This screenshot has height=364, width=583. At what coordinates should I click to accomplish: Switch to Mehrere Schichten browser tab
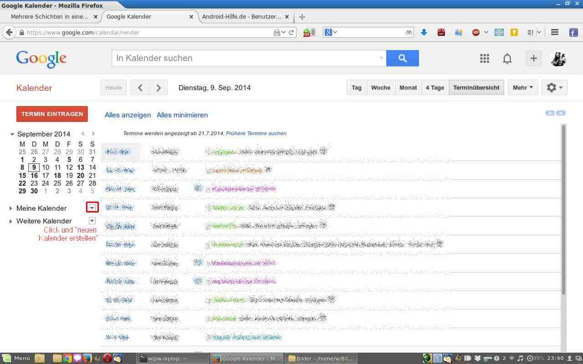click(50, 17)
